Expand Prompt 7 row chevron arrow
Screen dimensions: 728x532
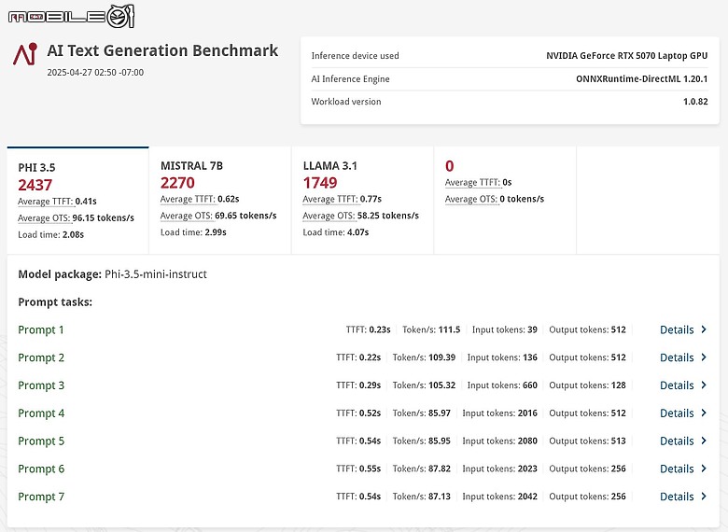click(x=704, y=497)
